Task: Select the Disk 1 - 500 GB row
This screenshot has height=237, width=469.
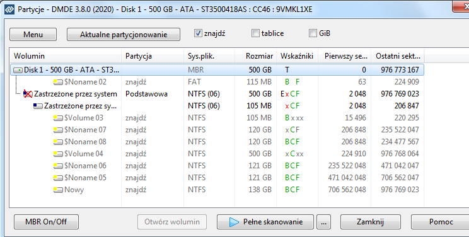Action: [x=217, y=70]
